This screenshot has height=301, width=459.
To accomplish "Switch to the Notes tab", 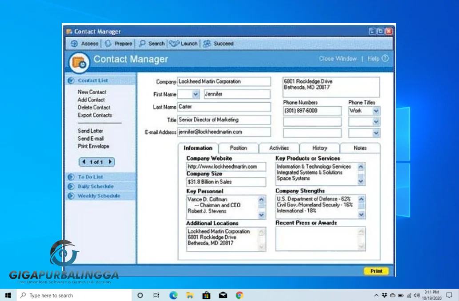I will coord(360,148).
